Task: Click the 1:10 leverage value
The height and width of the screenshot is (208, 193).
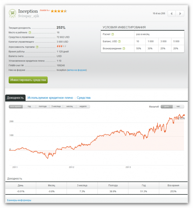Action: (59, 61)
